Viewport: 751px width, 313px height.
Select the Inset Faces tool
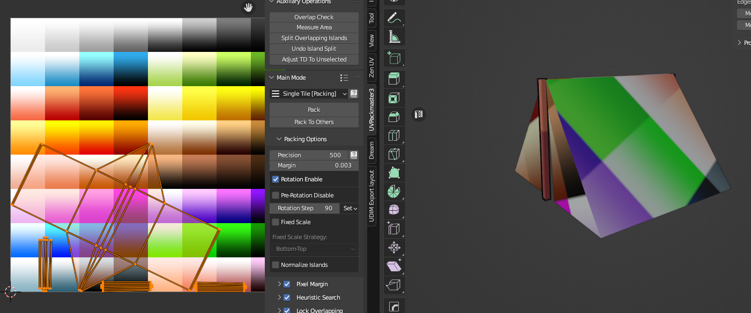tap(395, 98)
